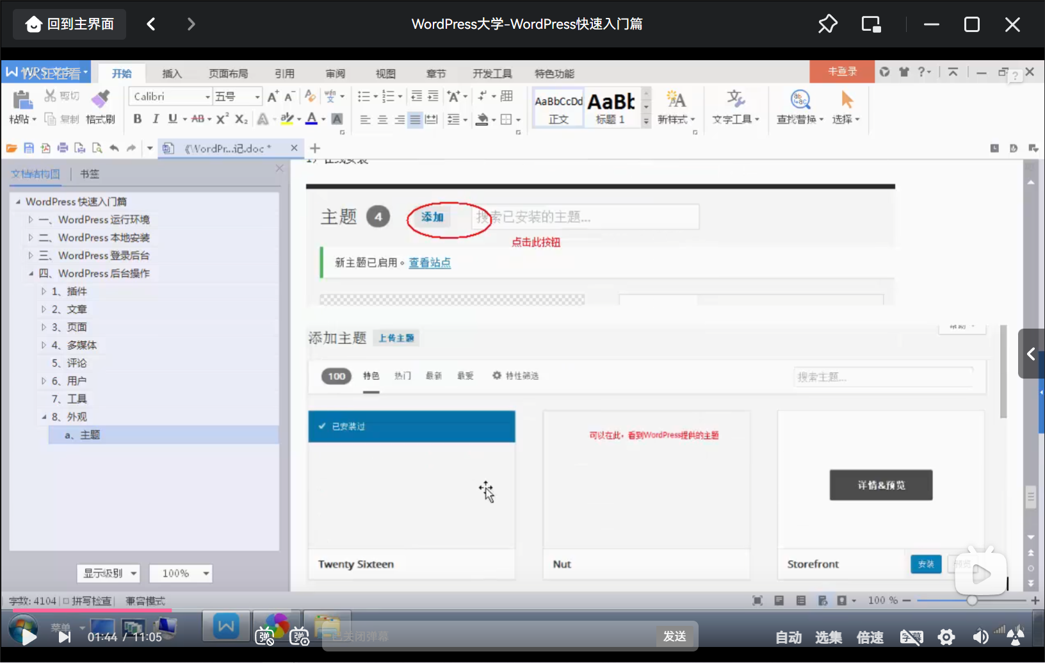
Task: Expand WordPress本地安装 tree node
Action: [30, 238]
